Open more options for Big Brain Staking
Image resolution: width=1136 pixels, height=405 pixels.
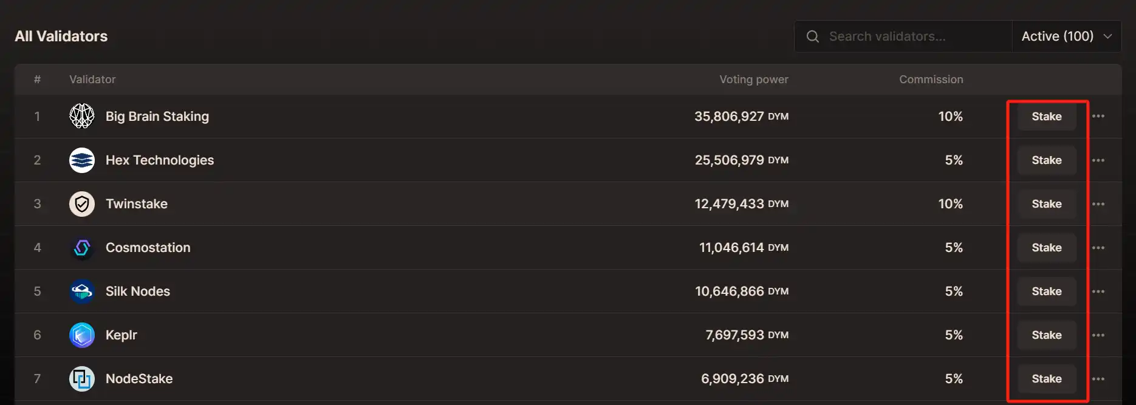click(x=1098, y=116)
